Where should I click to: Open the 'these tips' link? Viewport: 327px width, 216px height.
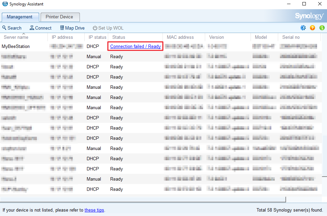(94, 210)
